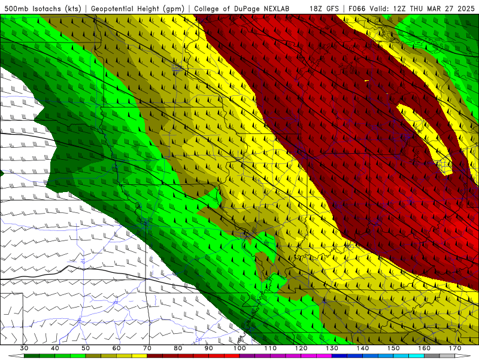The image size is (479, 359).
Task: Click the purple swatch just right of 100
Action: 247,356
